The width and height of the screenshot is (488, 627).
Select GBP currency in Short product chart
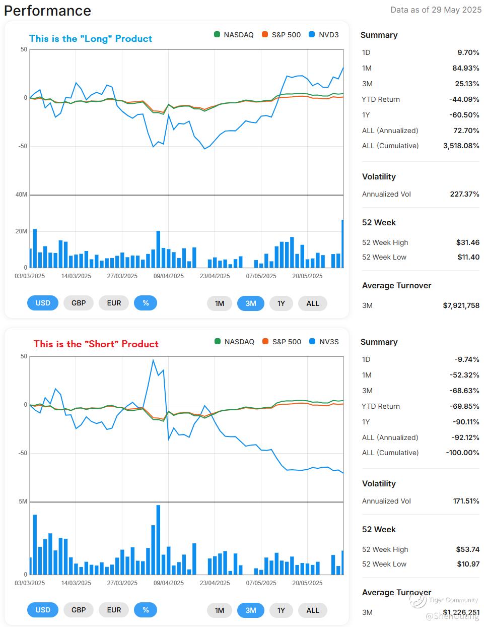coord(79,610)
